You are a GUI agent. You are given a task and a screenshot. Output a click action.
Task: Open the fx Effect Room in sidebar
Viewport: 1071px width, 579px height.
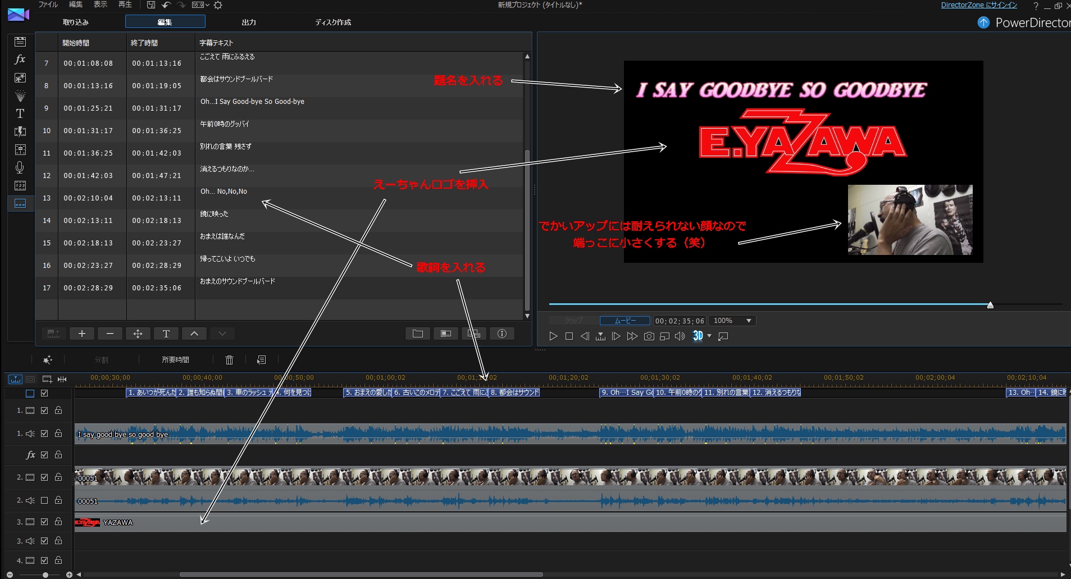(x=20, y=60)
